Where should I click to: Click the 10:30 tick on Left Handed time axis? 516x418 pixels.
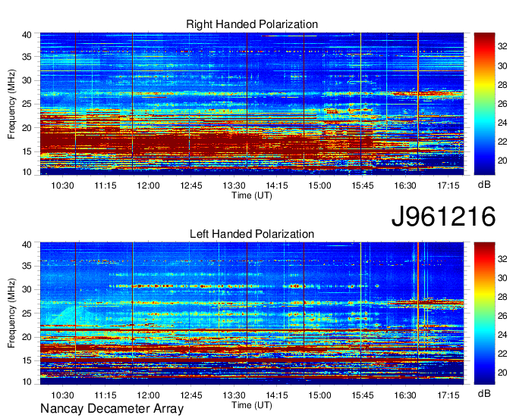coord(62,395)
